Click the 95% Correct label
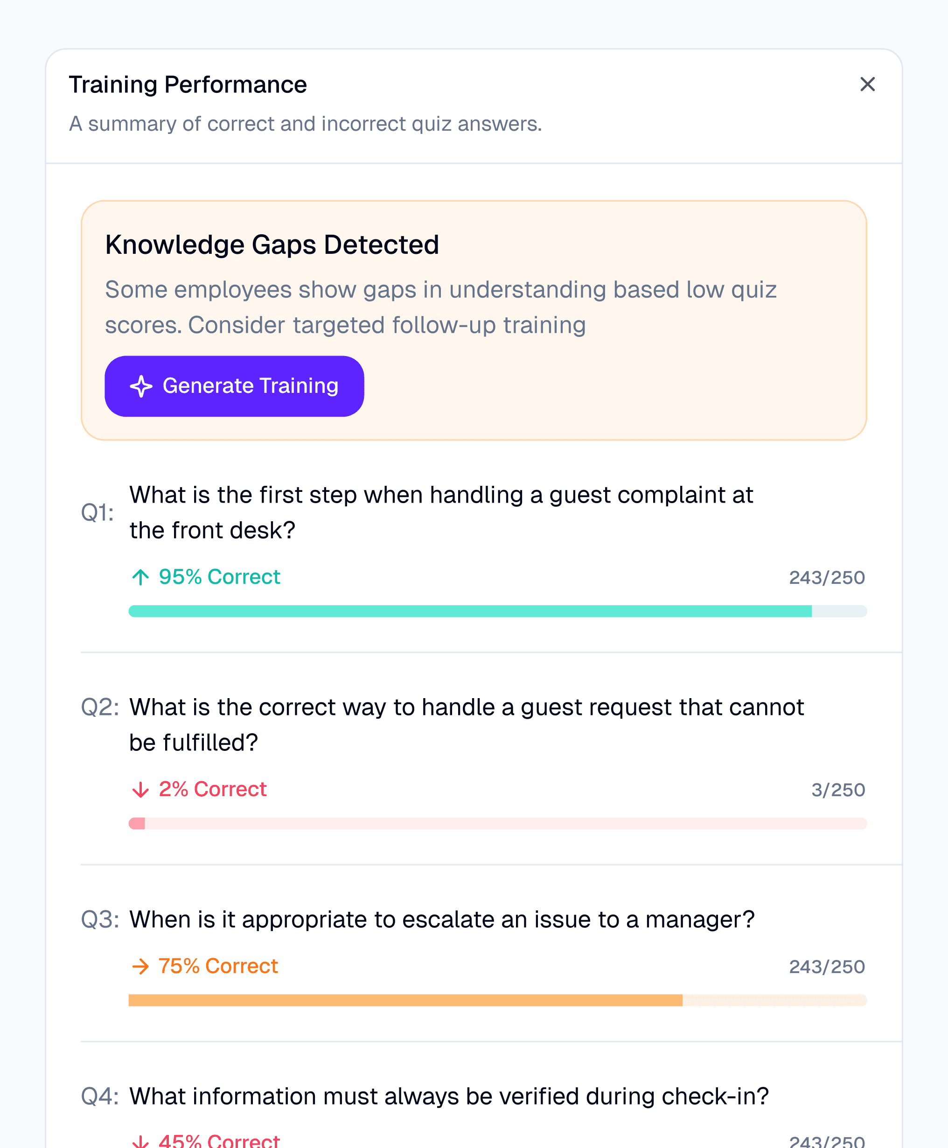This screenshot has width=948, height=1148. coord(219,577)
